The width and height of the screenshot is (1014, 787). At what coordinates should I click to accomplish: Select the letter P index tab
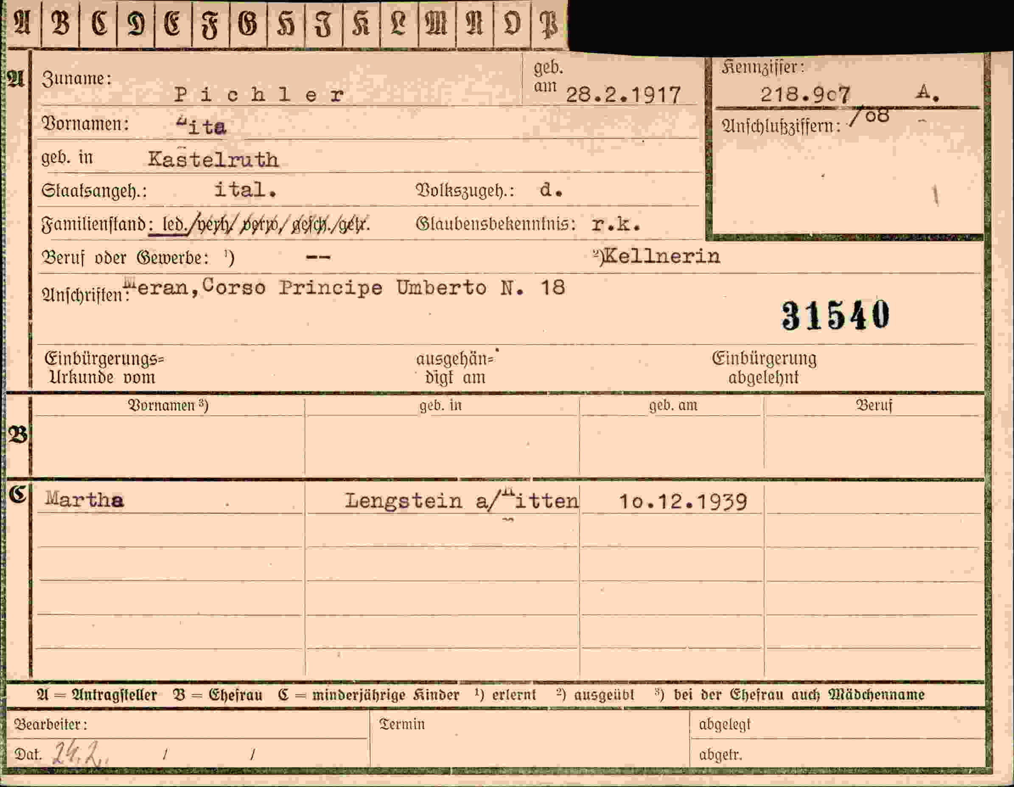(x=549, y=23)
